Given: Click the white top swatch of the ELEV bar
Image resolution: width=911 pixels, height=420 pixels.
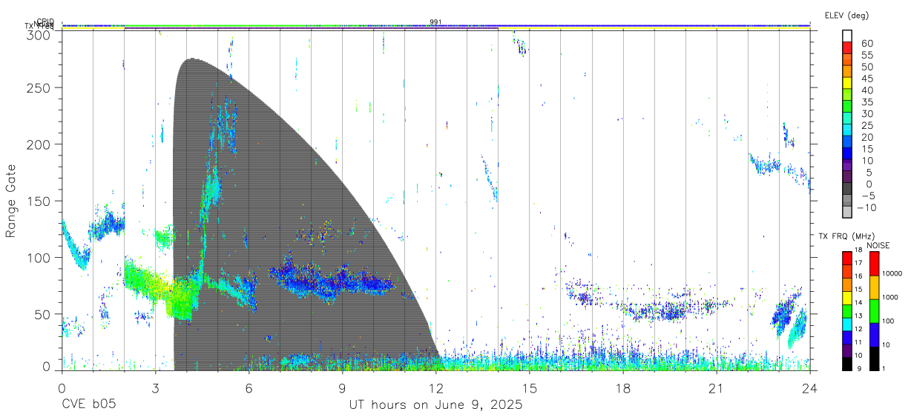Looking at the screenshot, I should click(x=847, y=36).
